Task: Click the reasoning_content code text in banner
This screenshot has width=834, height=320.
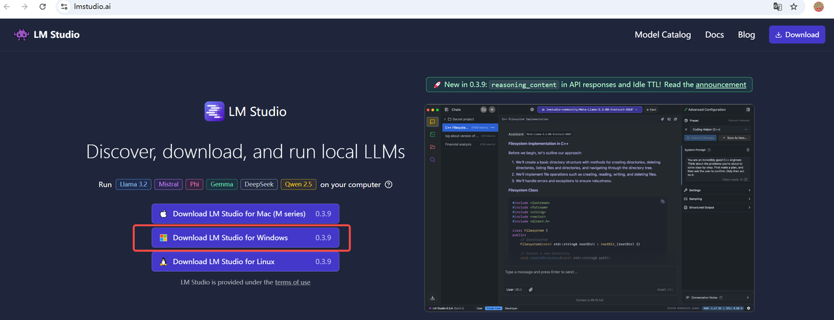Action: 525,85
